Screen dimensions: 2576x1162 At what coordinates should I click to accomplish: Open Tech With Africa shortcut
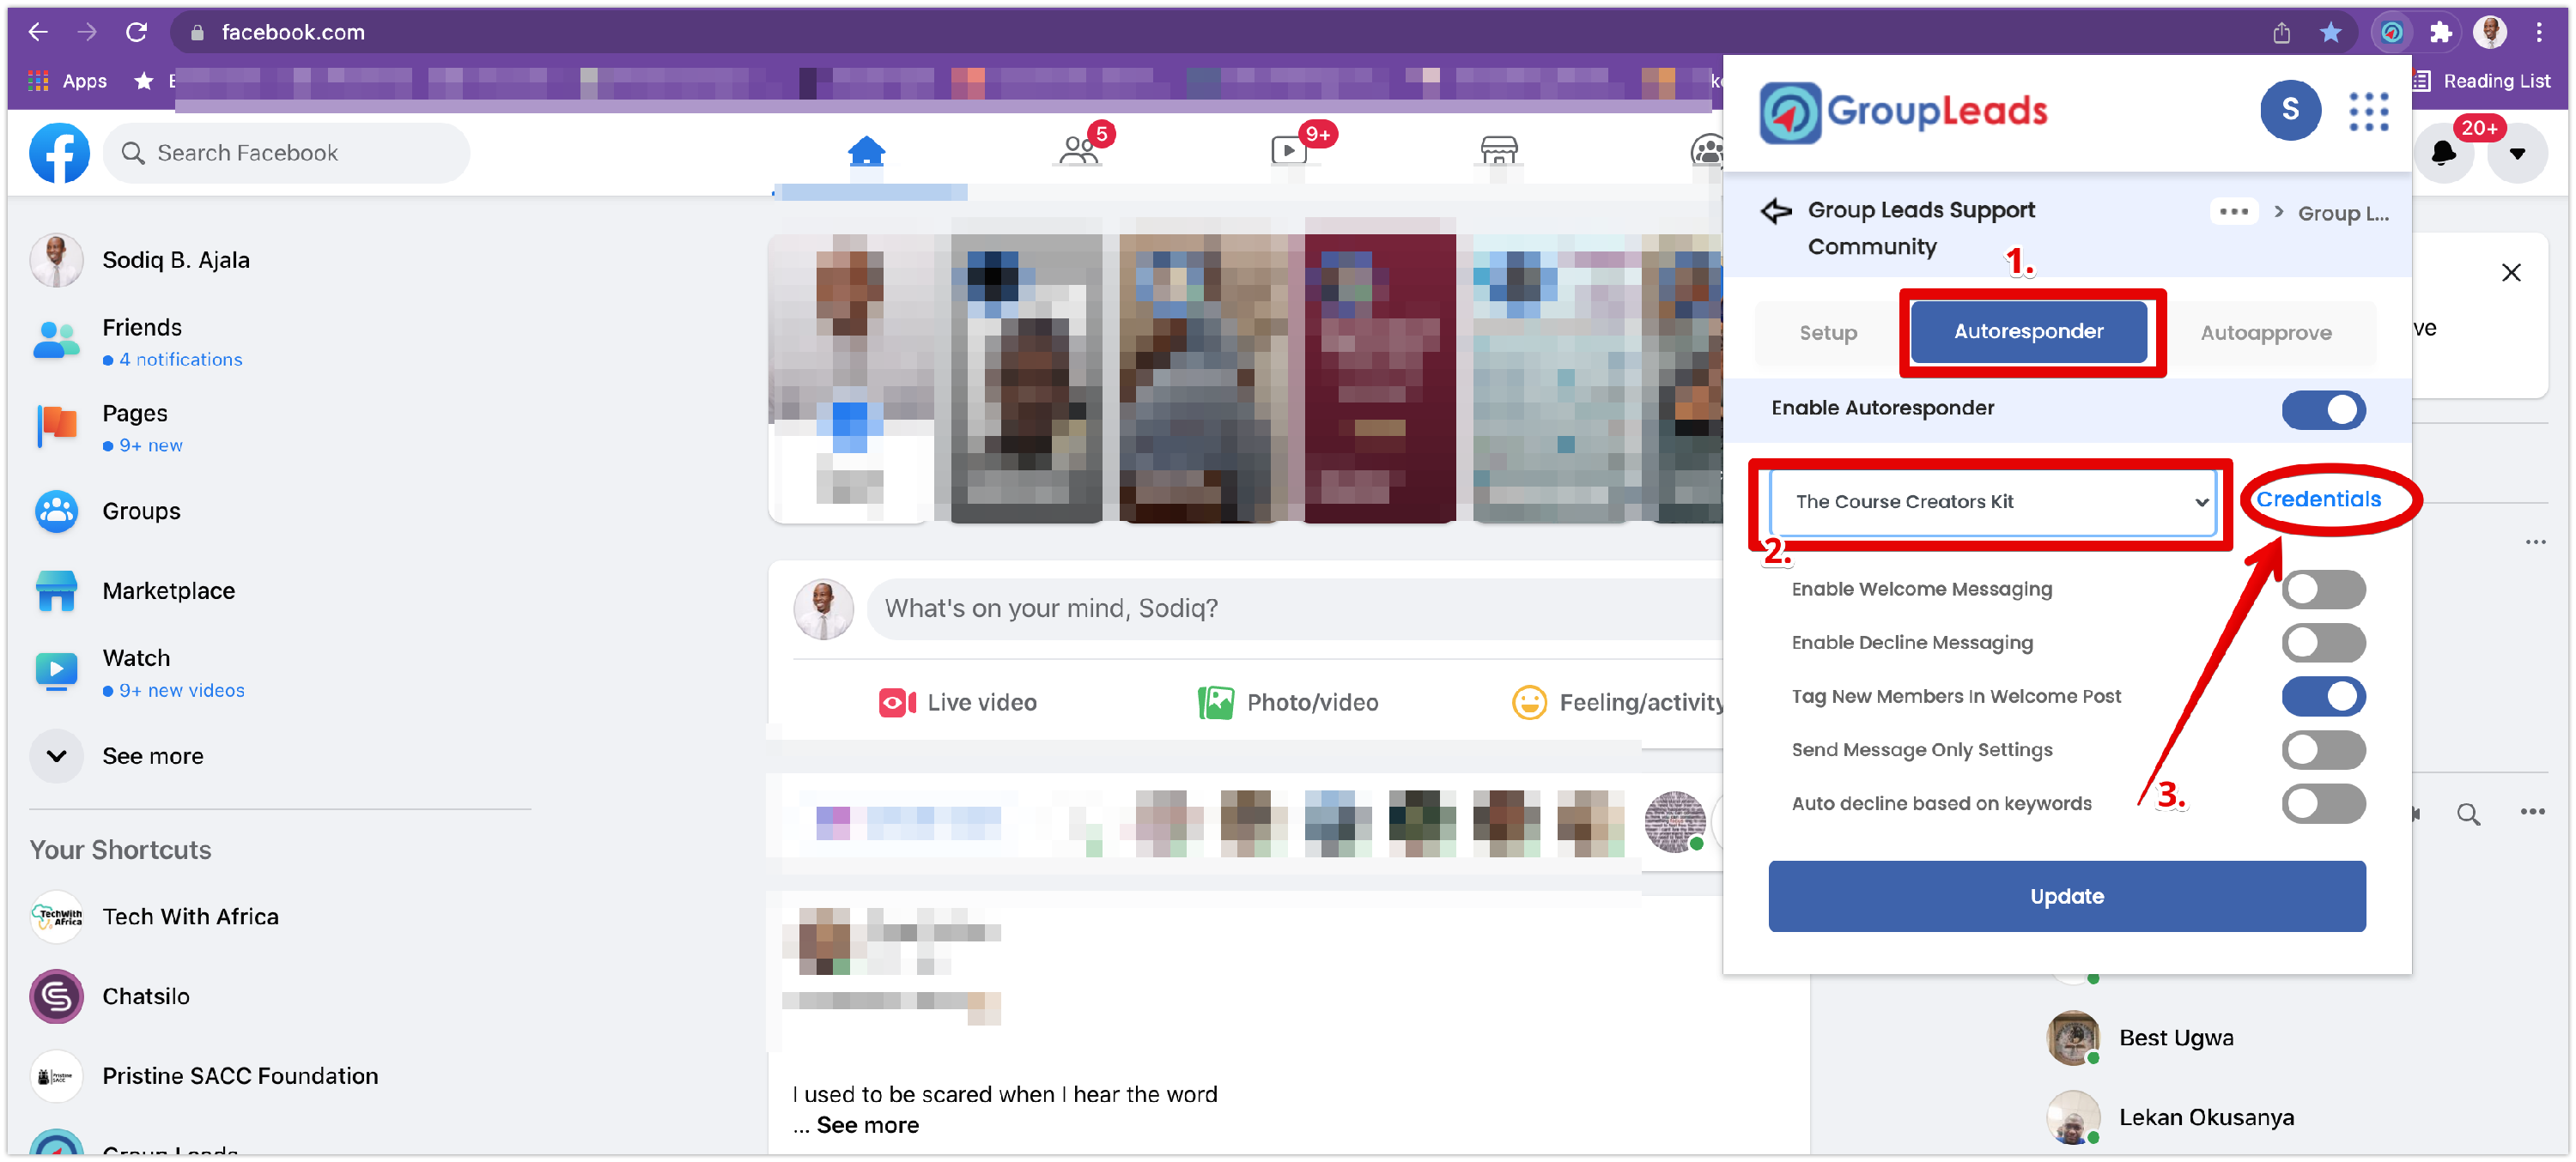click(155, 917)
